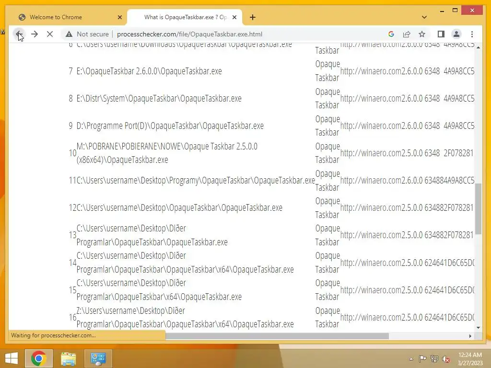This screenshot has height=368, width=491.
Task: Select Desktop\Programy\OpaqueTaskbar path row 11
Action: [196, 180]
